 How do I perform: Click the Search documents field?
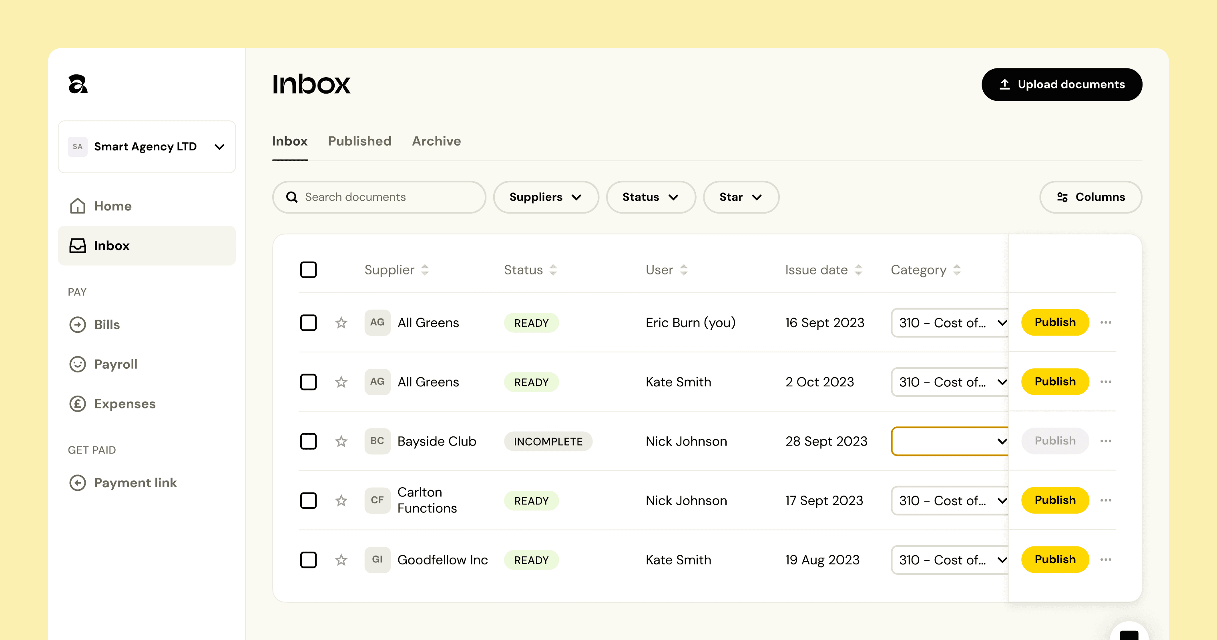coord(379,197)
